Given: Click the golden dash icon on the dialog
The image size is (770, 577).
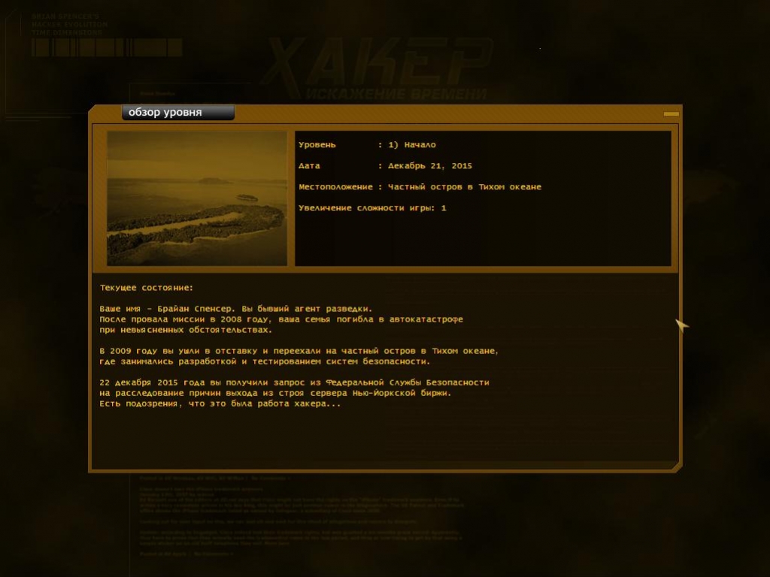Looking at the screenshot, I should point(668,115).
